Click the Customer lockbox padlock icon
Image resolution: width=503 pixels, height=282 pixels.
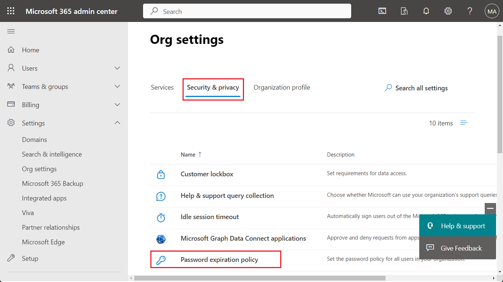[x=161, y=174]
